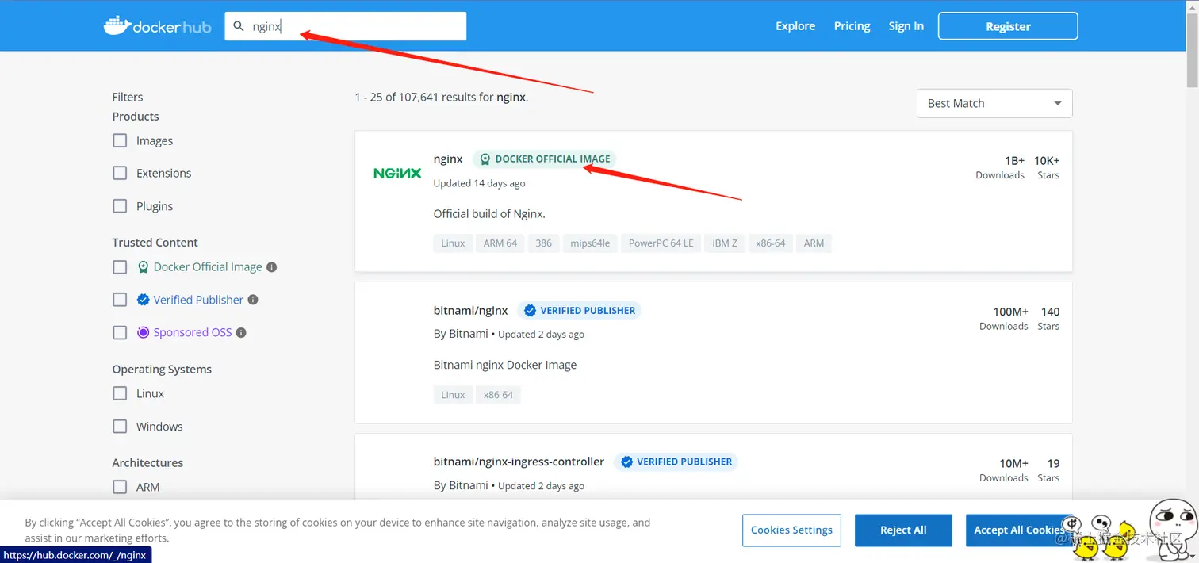Check the ARM architecture checkbox

point(120,487)
